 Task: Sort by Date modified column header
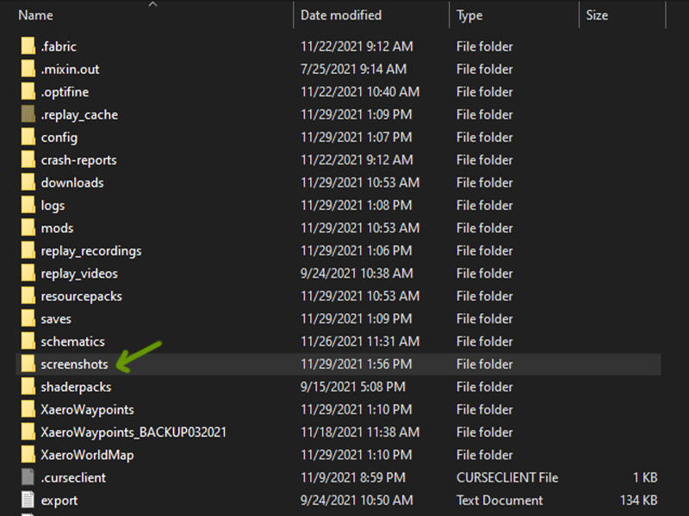coord(340,15)
